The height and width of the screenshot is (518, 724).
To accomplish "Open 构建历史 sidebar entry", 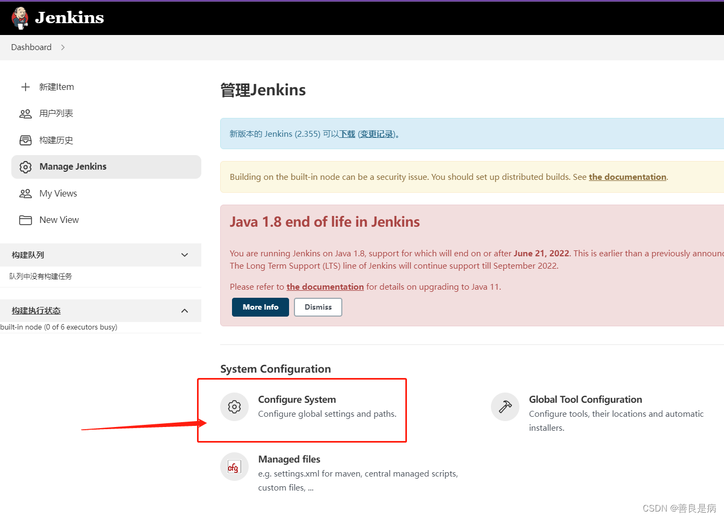I will (56, 140).
